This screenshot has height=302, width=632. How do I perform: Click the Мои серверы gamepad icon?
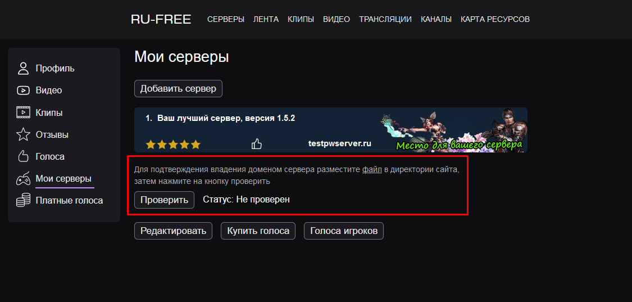(24, 178)
